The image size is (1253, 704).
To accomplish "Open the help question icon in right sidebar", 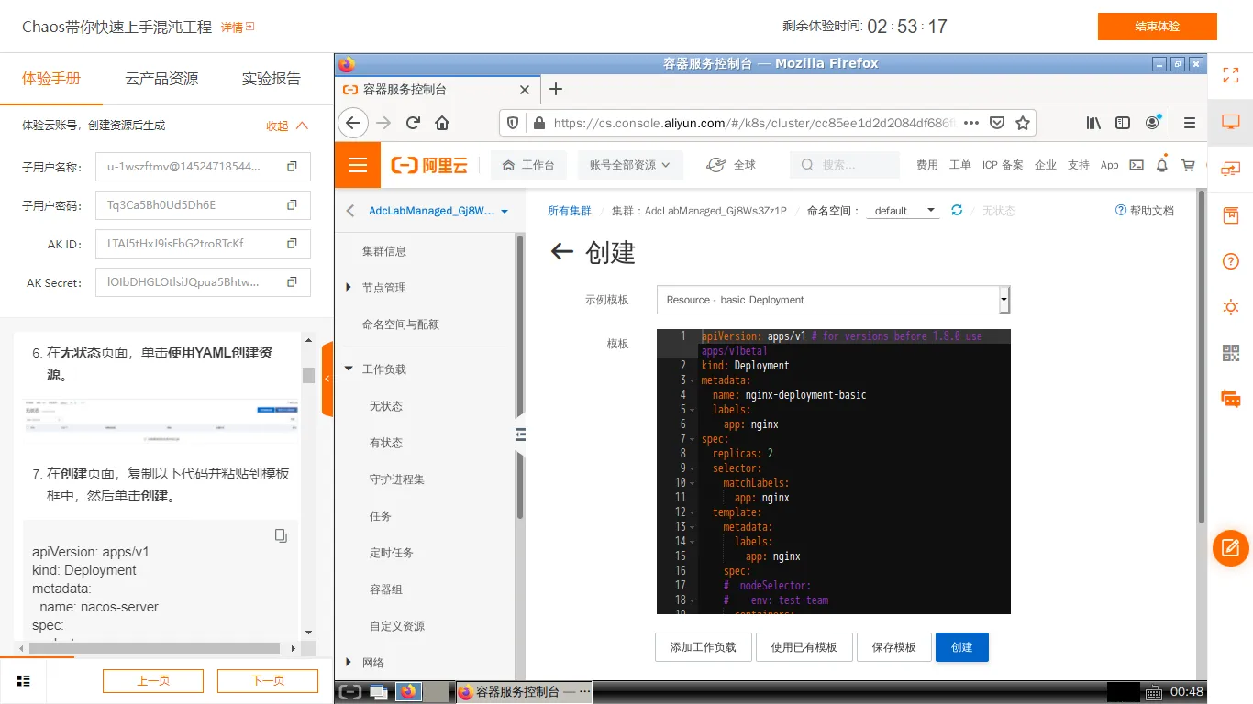I will (1231, 261).
